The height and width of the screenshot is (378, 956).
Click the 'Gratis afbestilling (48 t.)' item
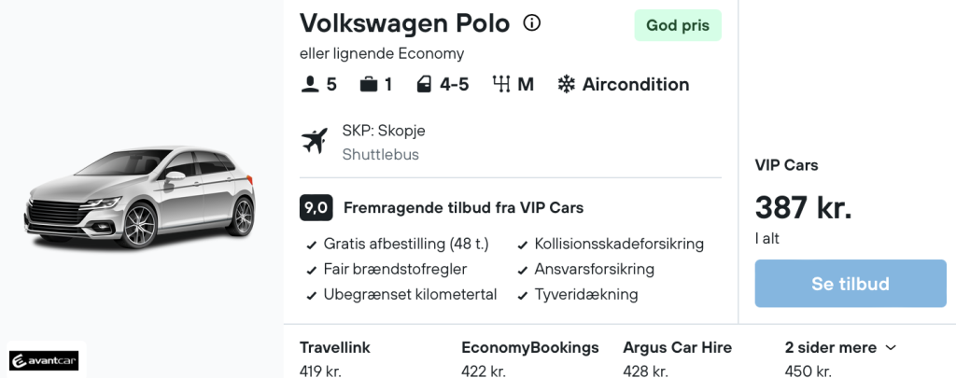click(406, 244)
